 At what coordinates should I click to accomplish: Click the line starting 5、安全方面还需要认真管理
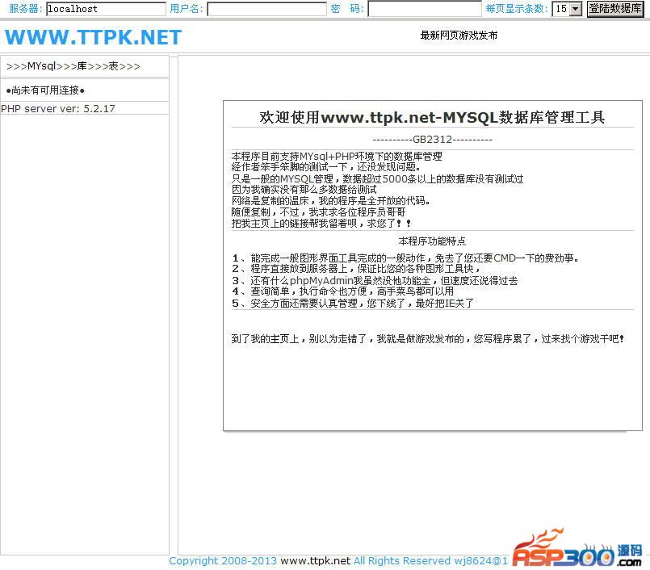pyautogui.click(x=352, y=303)
